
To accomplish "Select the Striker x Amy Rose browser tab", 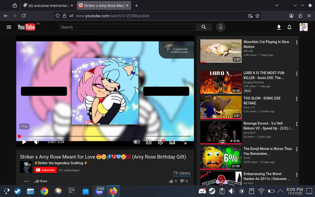I will click(104, 6).
